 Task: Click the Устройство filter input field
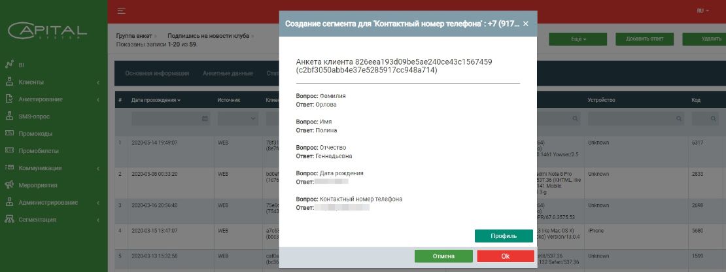click(636, 119)
